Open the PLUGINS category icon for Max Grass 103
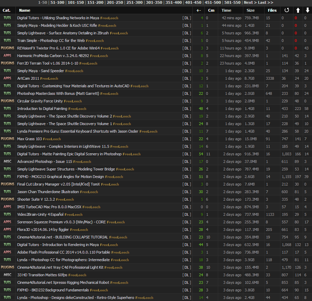312x301 pixels. 8,139
